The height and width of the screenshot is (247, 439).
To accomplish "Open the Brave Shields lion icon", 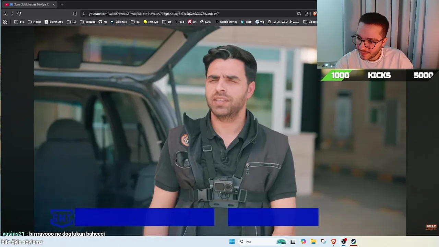I will point(315,14).
